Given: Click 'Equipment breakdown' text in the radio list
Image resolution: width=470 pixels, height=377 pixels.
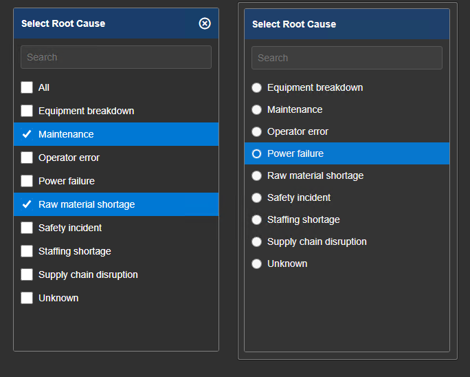Looking at the screenshot, I should 315,87.
